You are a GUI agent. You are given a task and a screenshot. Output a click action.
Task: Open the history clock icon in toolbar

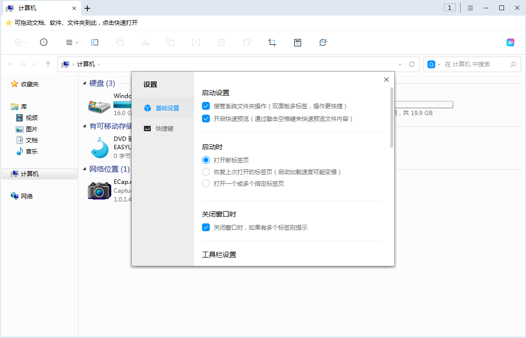pyautogui.click(x=44, y=42)
